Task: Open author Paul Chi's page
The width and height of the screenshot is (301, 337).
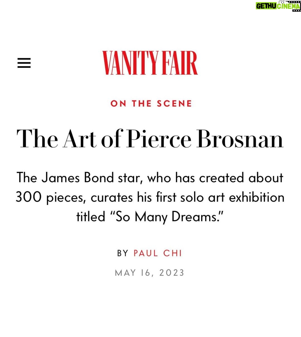Action: tap(158, 253)
